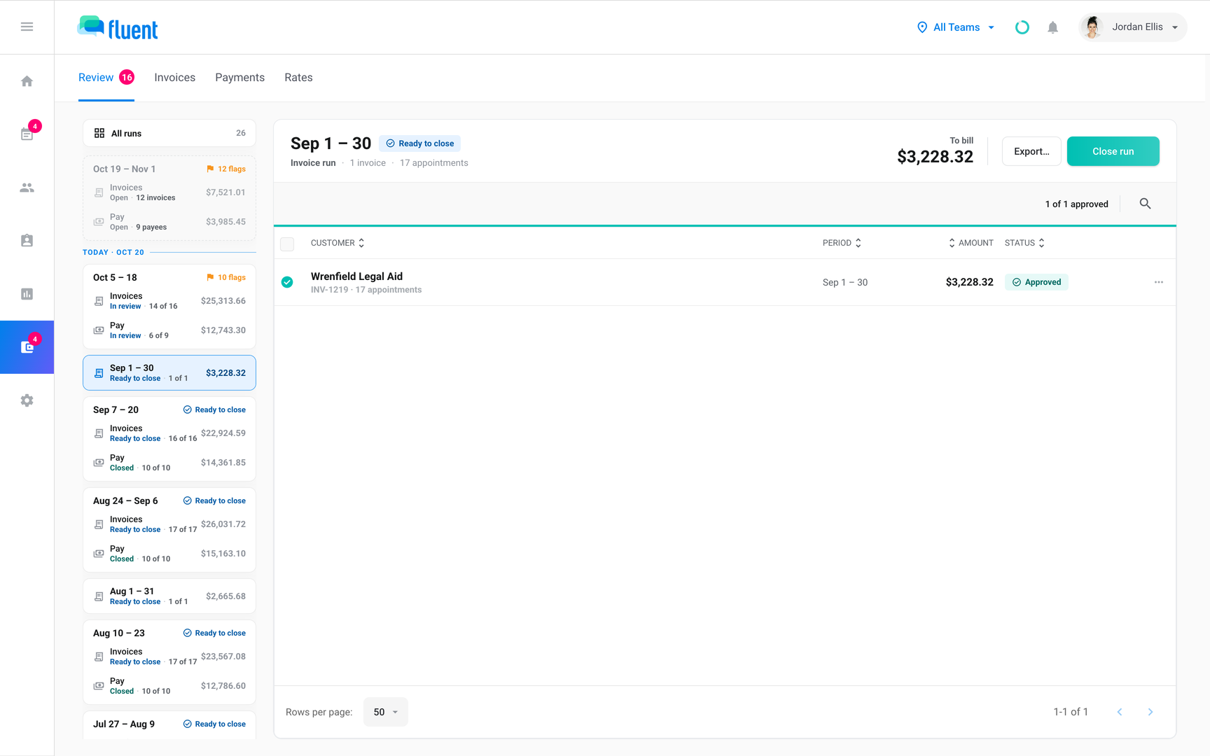Switch to the Review tab

coord(106,78)
